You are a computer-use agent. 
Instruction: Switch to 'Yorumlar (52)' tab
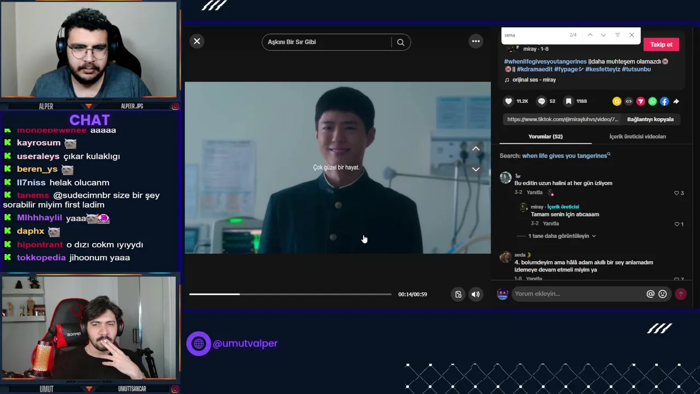pyautogui.click(x=545, y=137)
